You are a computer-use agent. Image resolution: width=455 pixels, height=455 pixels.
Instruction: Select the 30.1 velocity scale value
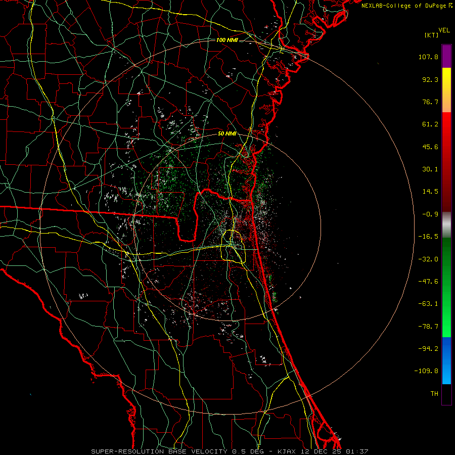click(x=430, y=169)
